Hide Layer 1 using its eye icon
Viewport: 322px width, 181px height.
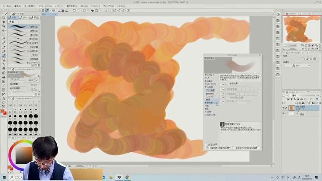[283, 108]
